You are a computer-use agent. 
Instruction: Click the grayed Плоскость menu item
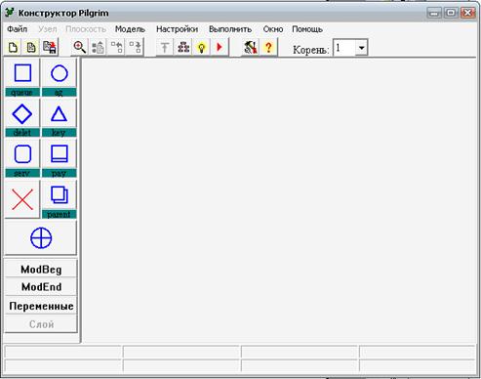(x=86, y=29)
